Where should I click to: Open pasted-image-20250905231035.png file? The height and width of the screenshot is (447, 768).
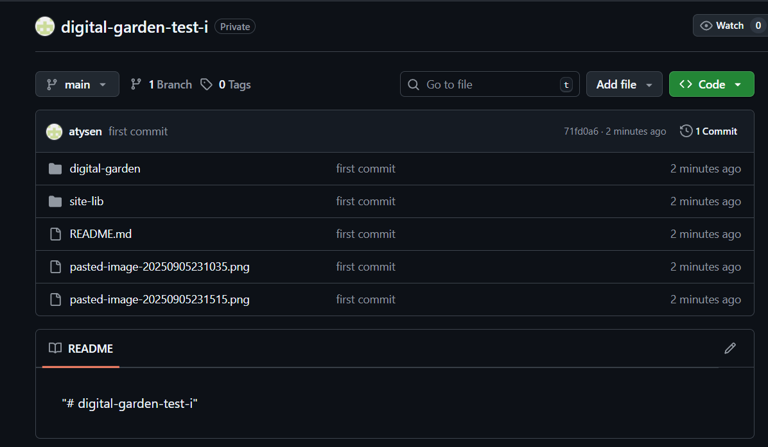pos(159,267)
